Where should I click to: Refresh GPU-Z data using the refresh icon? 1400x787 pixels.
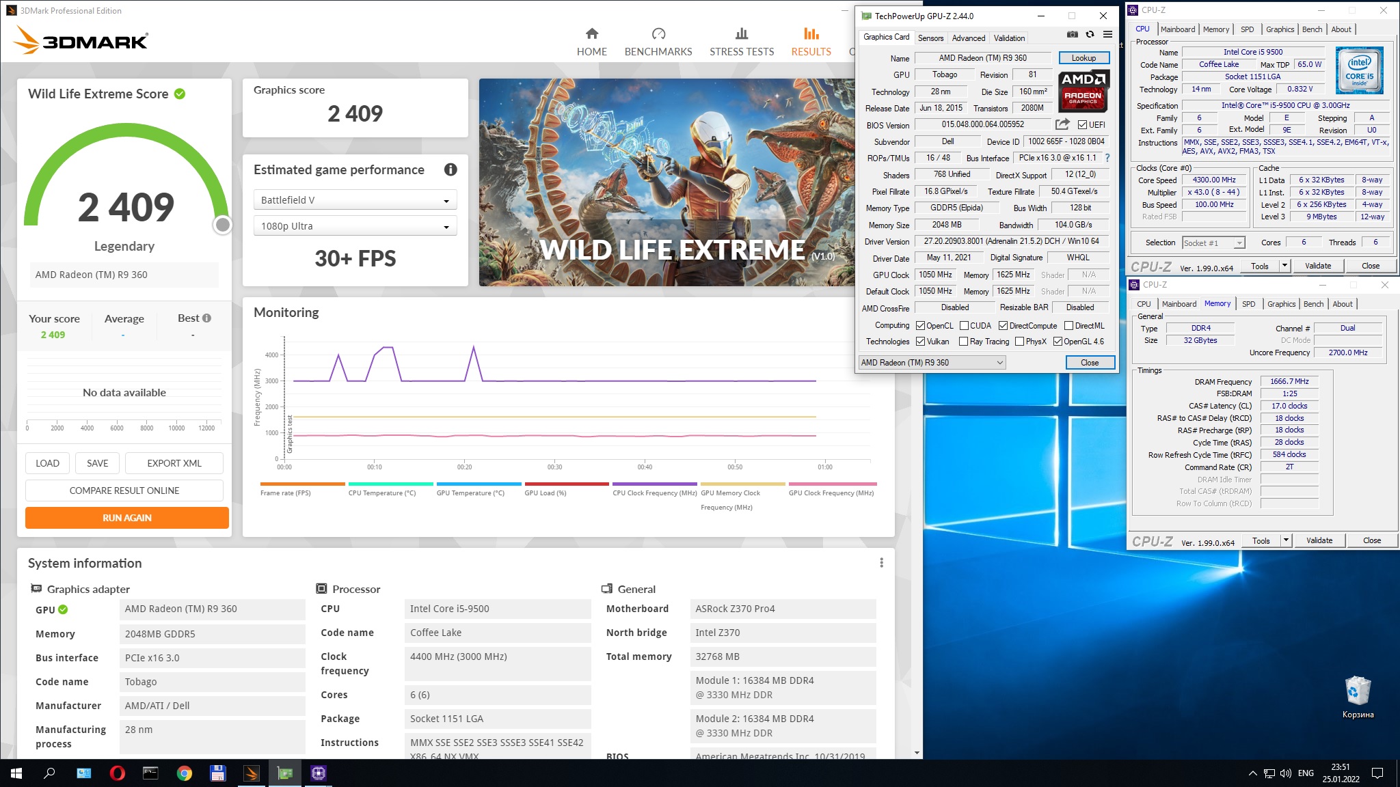click(x=1090, y=34)
